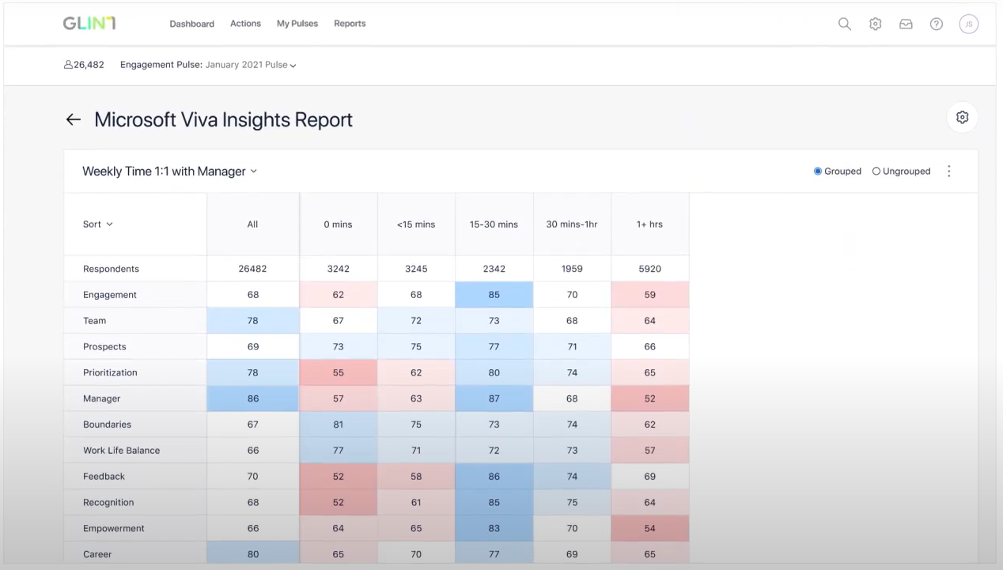
Task: Expand the Sort dropdown
Action: [x=98, y=224]
